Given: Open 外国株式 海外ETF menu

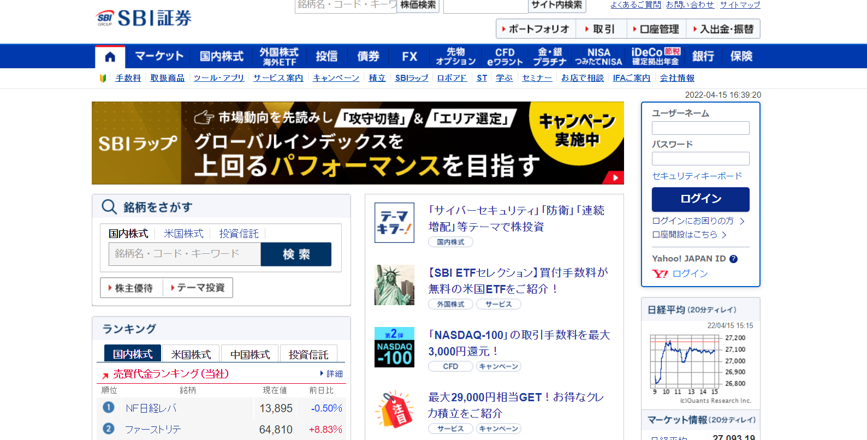Looking at the screenshot, I should pos(279,56).
